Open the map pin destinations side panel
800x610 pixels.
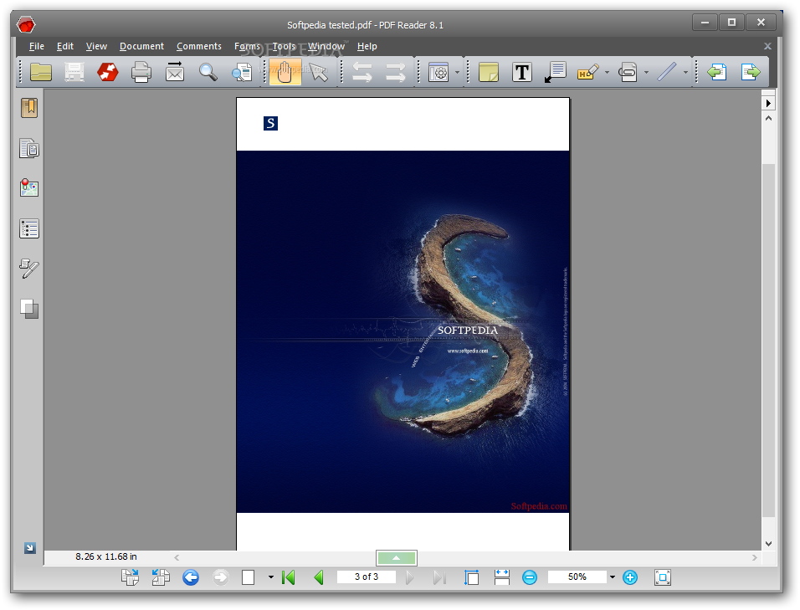[x=29, y=188]
